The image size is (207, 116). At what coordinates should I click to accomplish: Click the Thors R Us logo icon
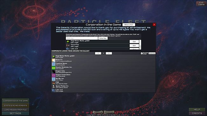(68, 46)
